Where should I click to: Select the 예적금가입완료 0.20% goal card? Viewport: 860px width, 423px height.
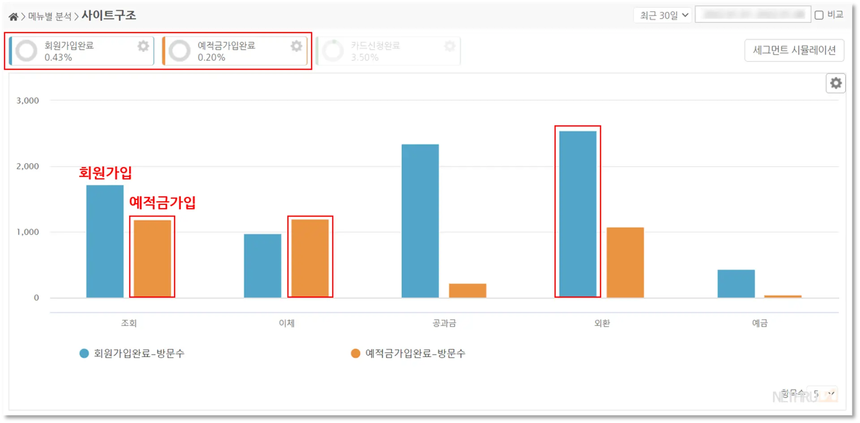[235, 51]
